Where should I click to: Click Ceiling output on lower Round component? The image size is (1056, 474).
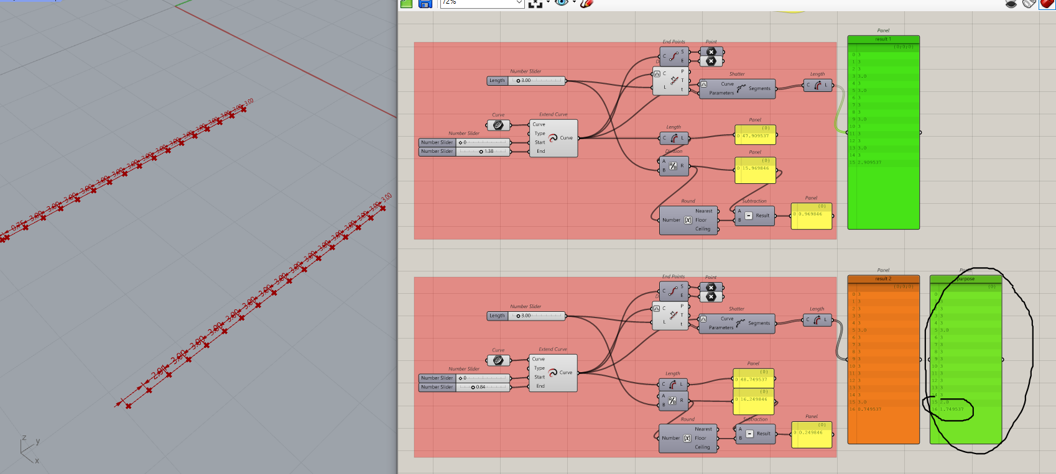(702, 447)
